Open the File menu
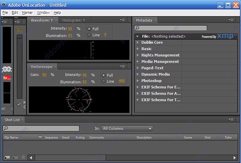 5,12
